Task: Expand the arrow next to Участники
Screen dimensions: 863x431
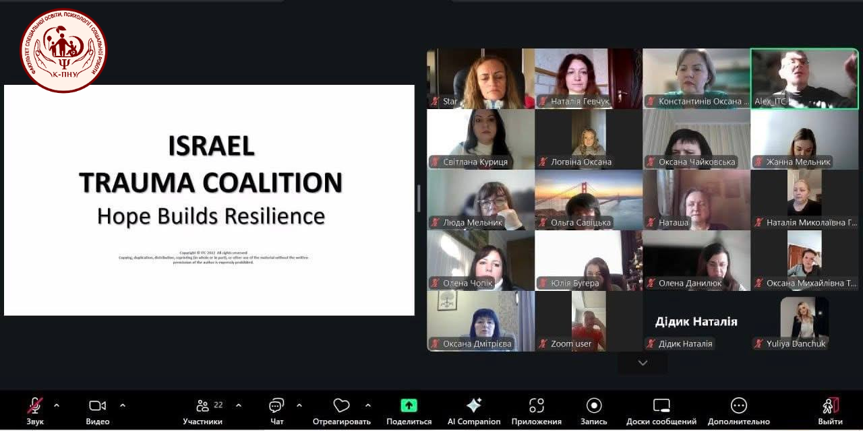Action: click(239, 405)
